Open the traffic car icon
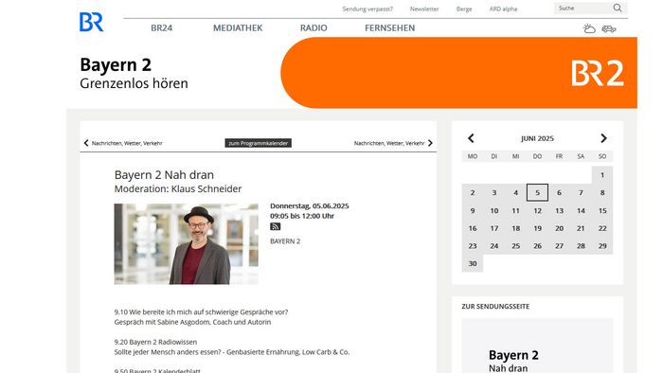 coord(609,29)
